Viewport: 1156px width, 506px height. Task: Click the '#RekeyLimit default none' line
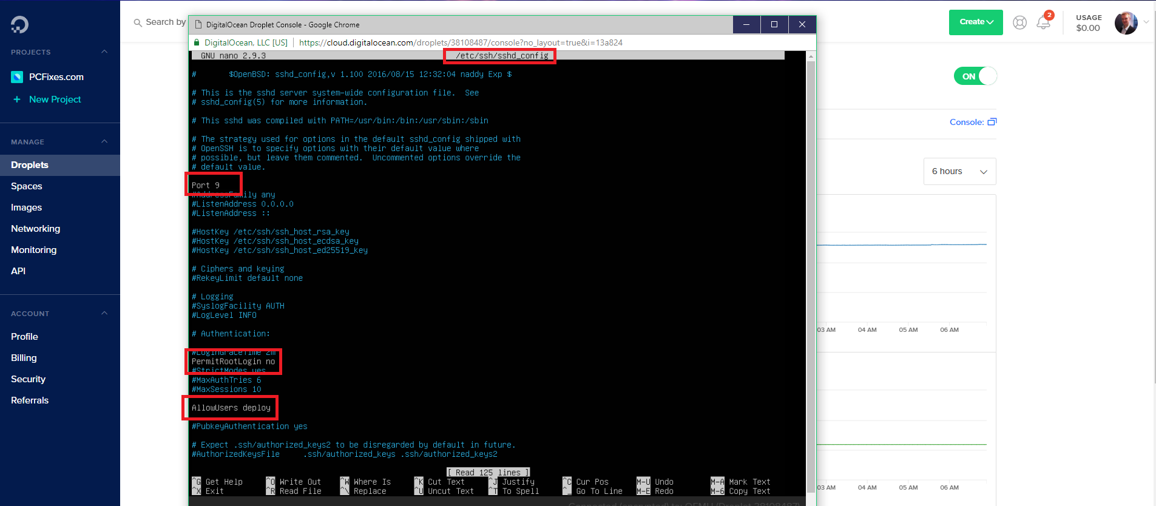coord(248,278)
